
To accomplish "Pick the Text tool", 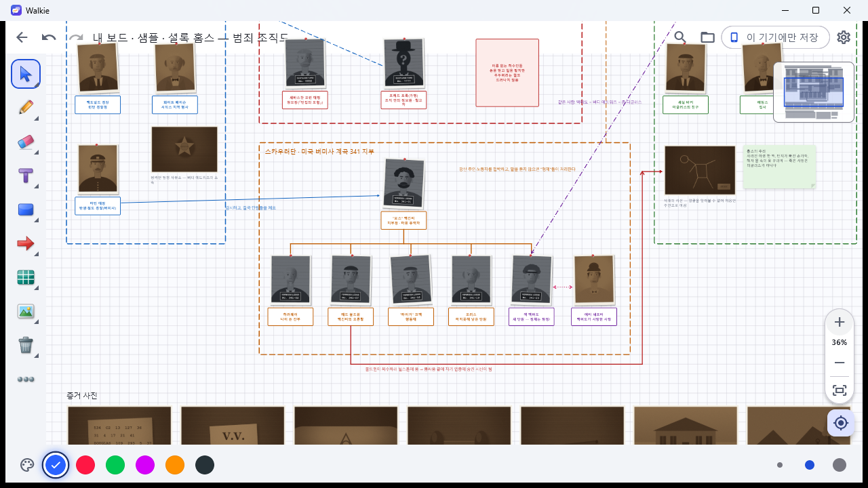I will click(x=26, y=176).
